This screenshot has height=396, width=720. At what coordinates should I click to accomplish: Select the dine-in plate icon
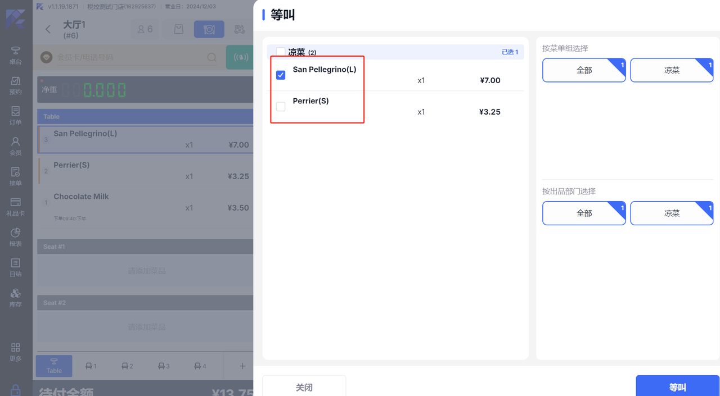(209, 29)
